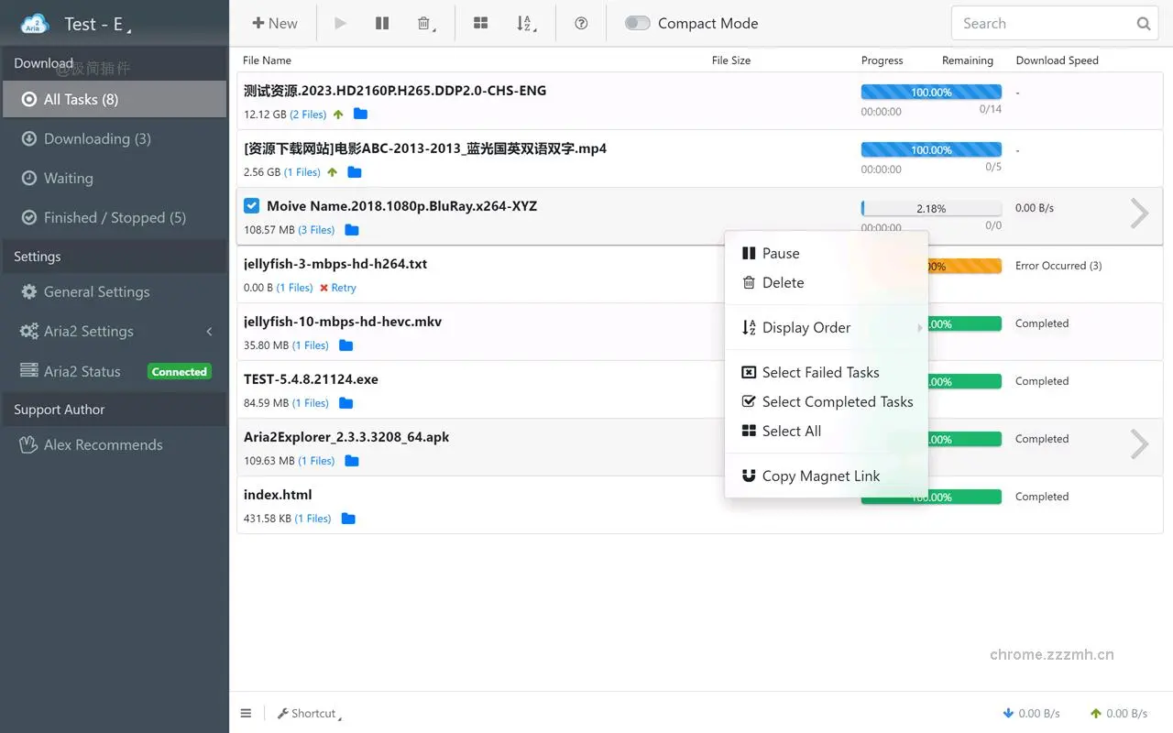This screenshot has height=733, width=1173.
Task: Open General Settings
Action: pyautogui.click(x=114, y=291)
